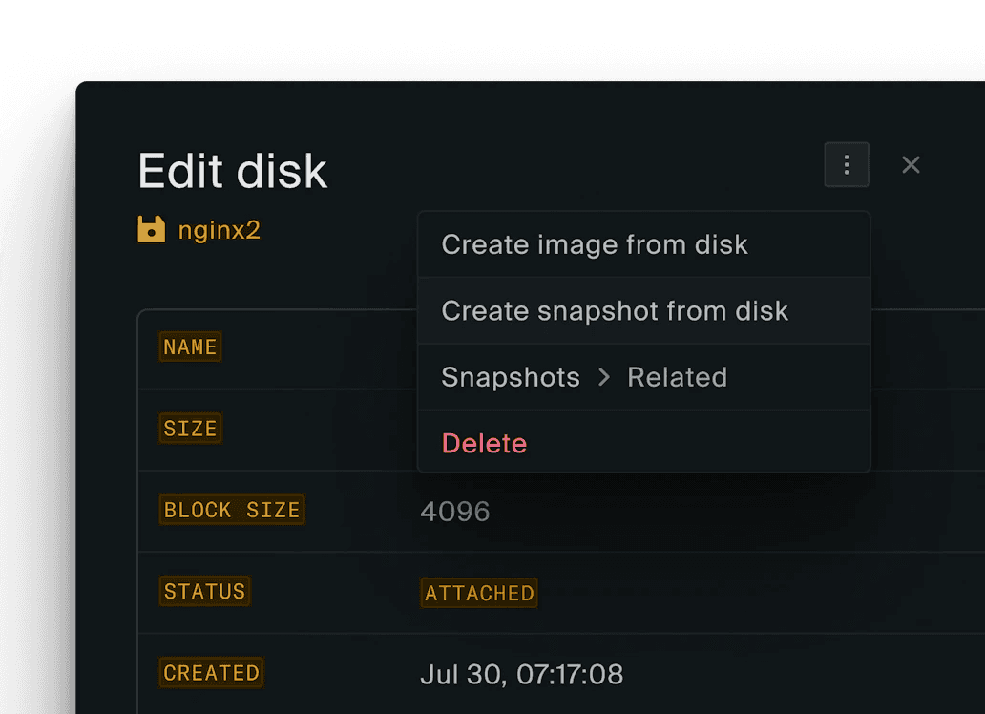This screenshot has height=714, width=985.
Task: Click the chevron between Snapshots and Related
Action: pos(603,376)
